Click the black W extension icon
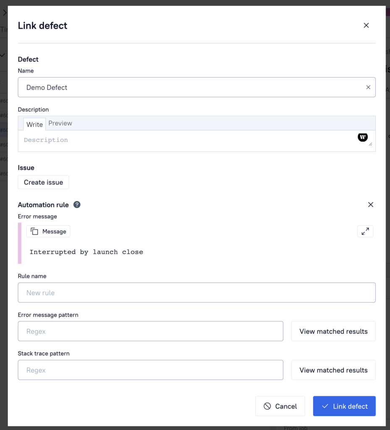Image resolution: width=390 pixels, height=430 pixels. tap(363, 137)
